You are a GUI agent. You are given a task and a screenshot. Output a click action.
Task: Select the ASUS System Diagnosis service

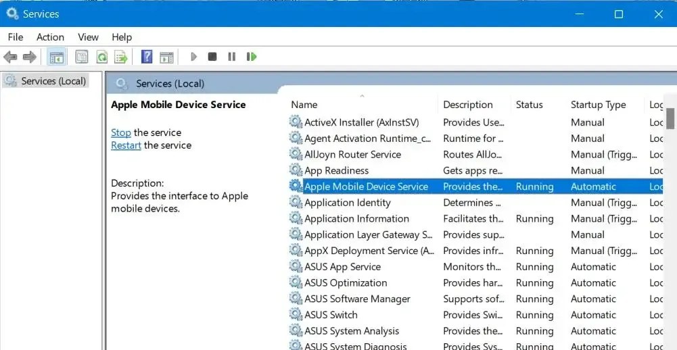pyautogui.click(x=355, y=346)
